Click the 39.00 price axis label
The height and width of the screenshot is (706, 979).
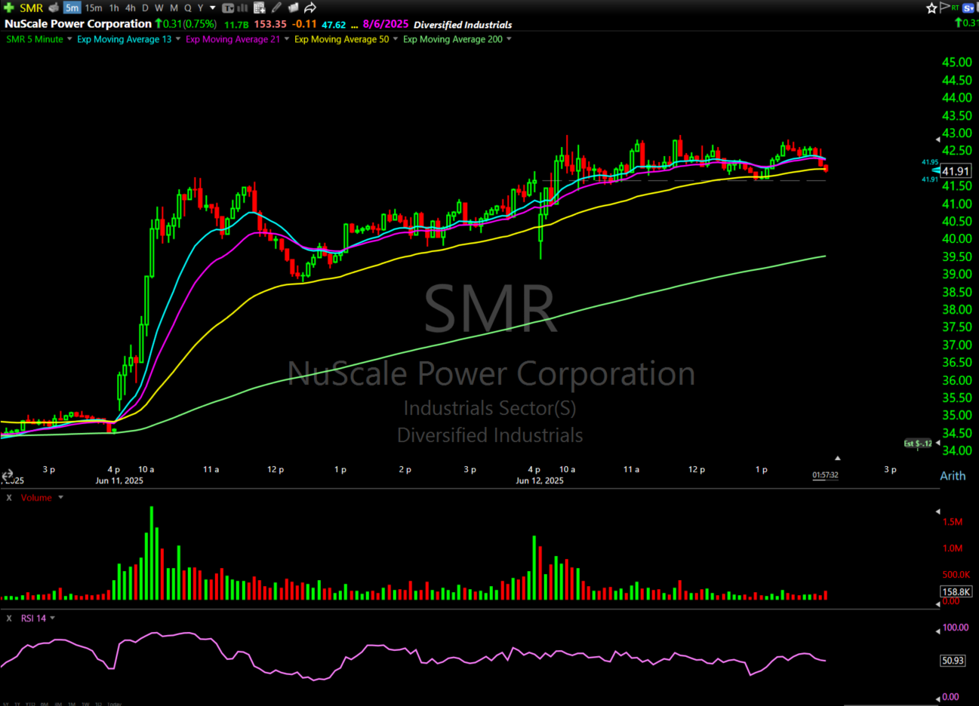tap(957, 275)
